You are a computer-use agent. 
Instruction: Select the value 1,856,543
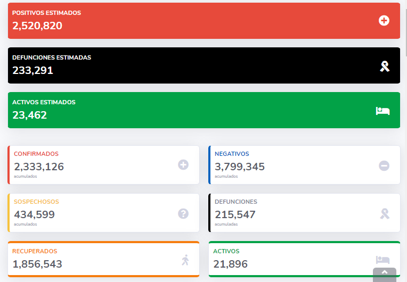(37, 264)
